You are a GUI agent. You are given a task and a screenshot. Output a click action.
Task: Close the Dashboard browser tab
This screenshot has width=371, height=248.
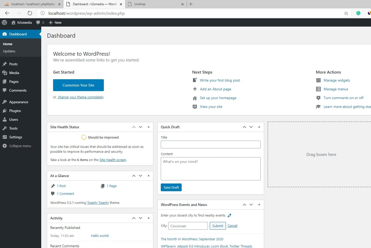pyautogui.click(x=121, y=4)
